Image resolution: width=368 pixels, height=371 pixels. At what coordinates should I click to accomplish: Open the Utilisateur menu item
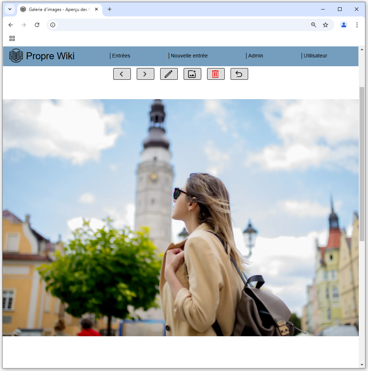(x=315, y=56)
